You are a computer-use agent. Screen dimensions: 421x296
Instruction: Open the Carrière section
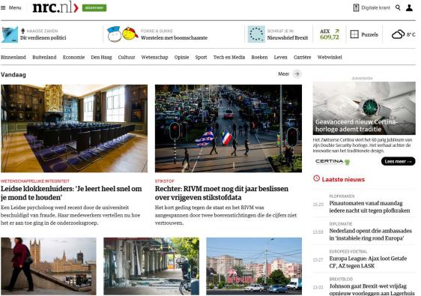303,57
